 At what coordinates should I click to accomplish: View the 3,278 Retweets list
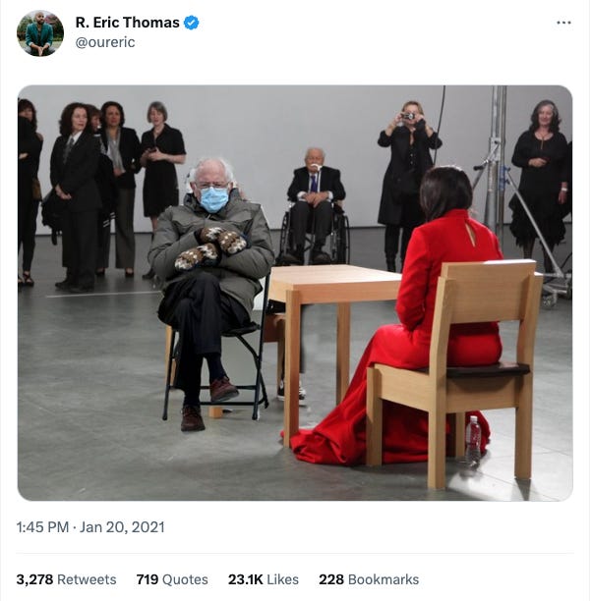tap(66, 579)
